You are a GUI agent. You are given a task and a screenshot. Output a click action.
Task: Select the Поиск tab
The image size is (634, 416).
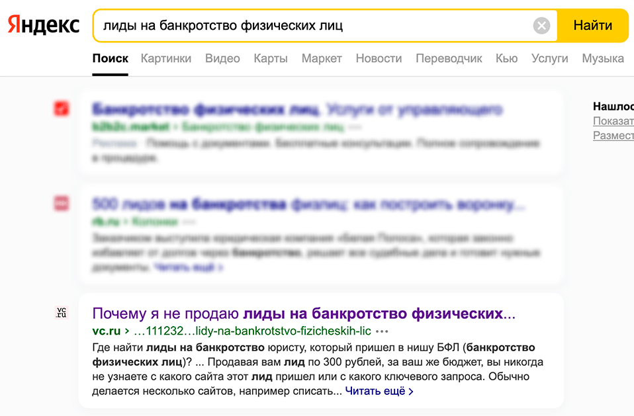tap(110, 59)
